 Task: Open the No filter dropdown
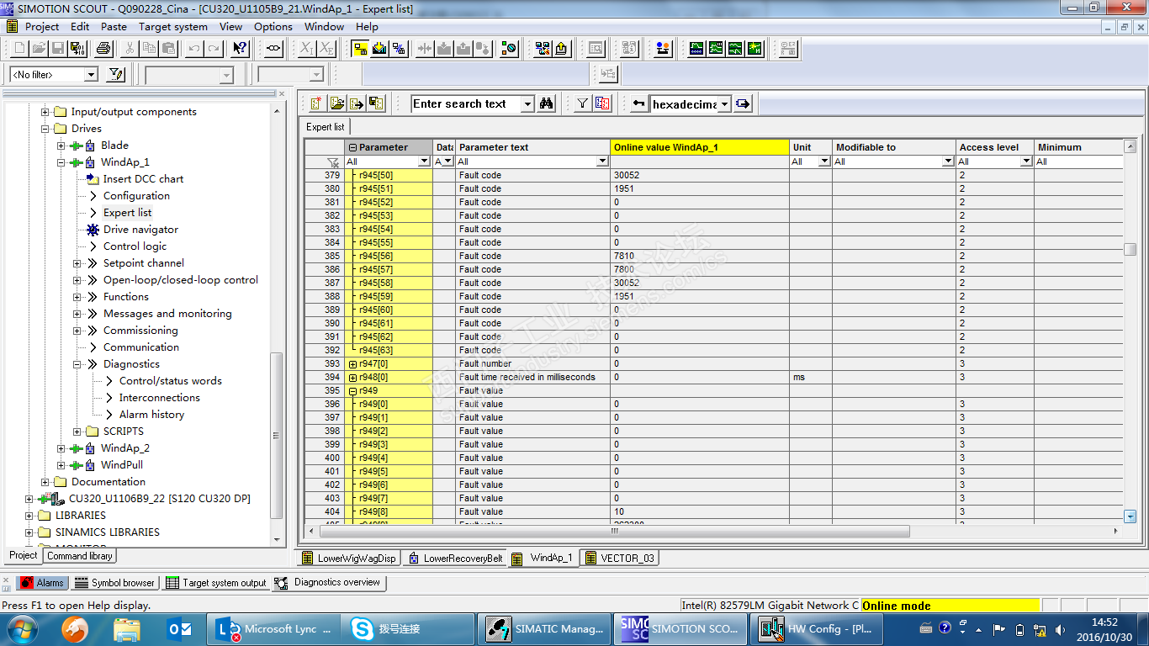91,75
